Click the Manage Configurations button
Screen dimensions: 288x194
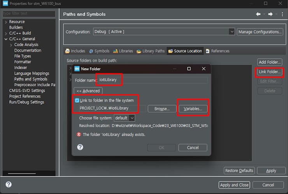(x=260, y=32)
